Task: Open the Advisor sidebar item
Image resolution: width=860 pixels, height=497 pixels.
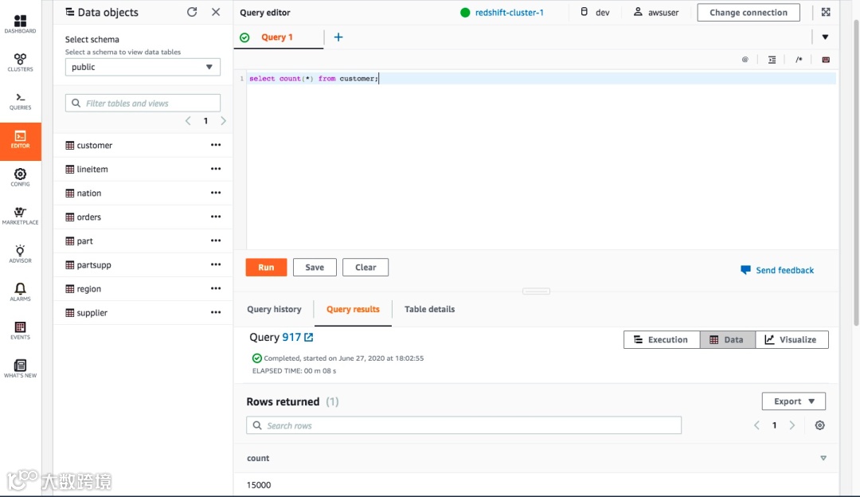Action: click(x=20, y=254)
